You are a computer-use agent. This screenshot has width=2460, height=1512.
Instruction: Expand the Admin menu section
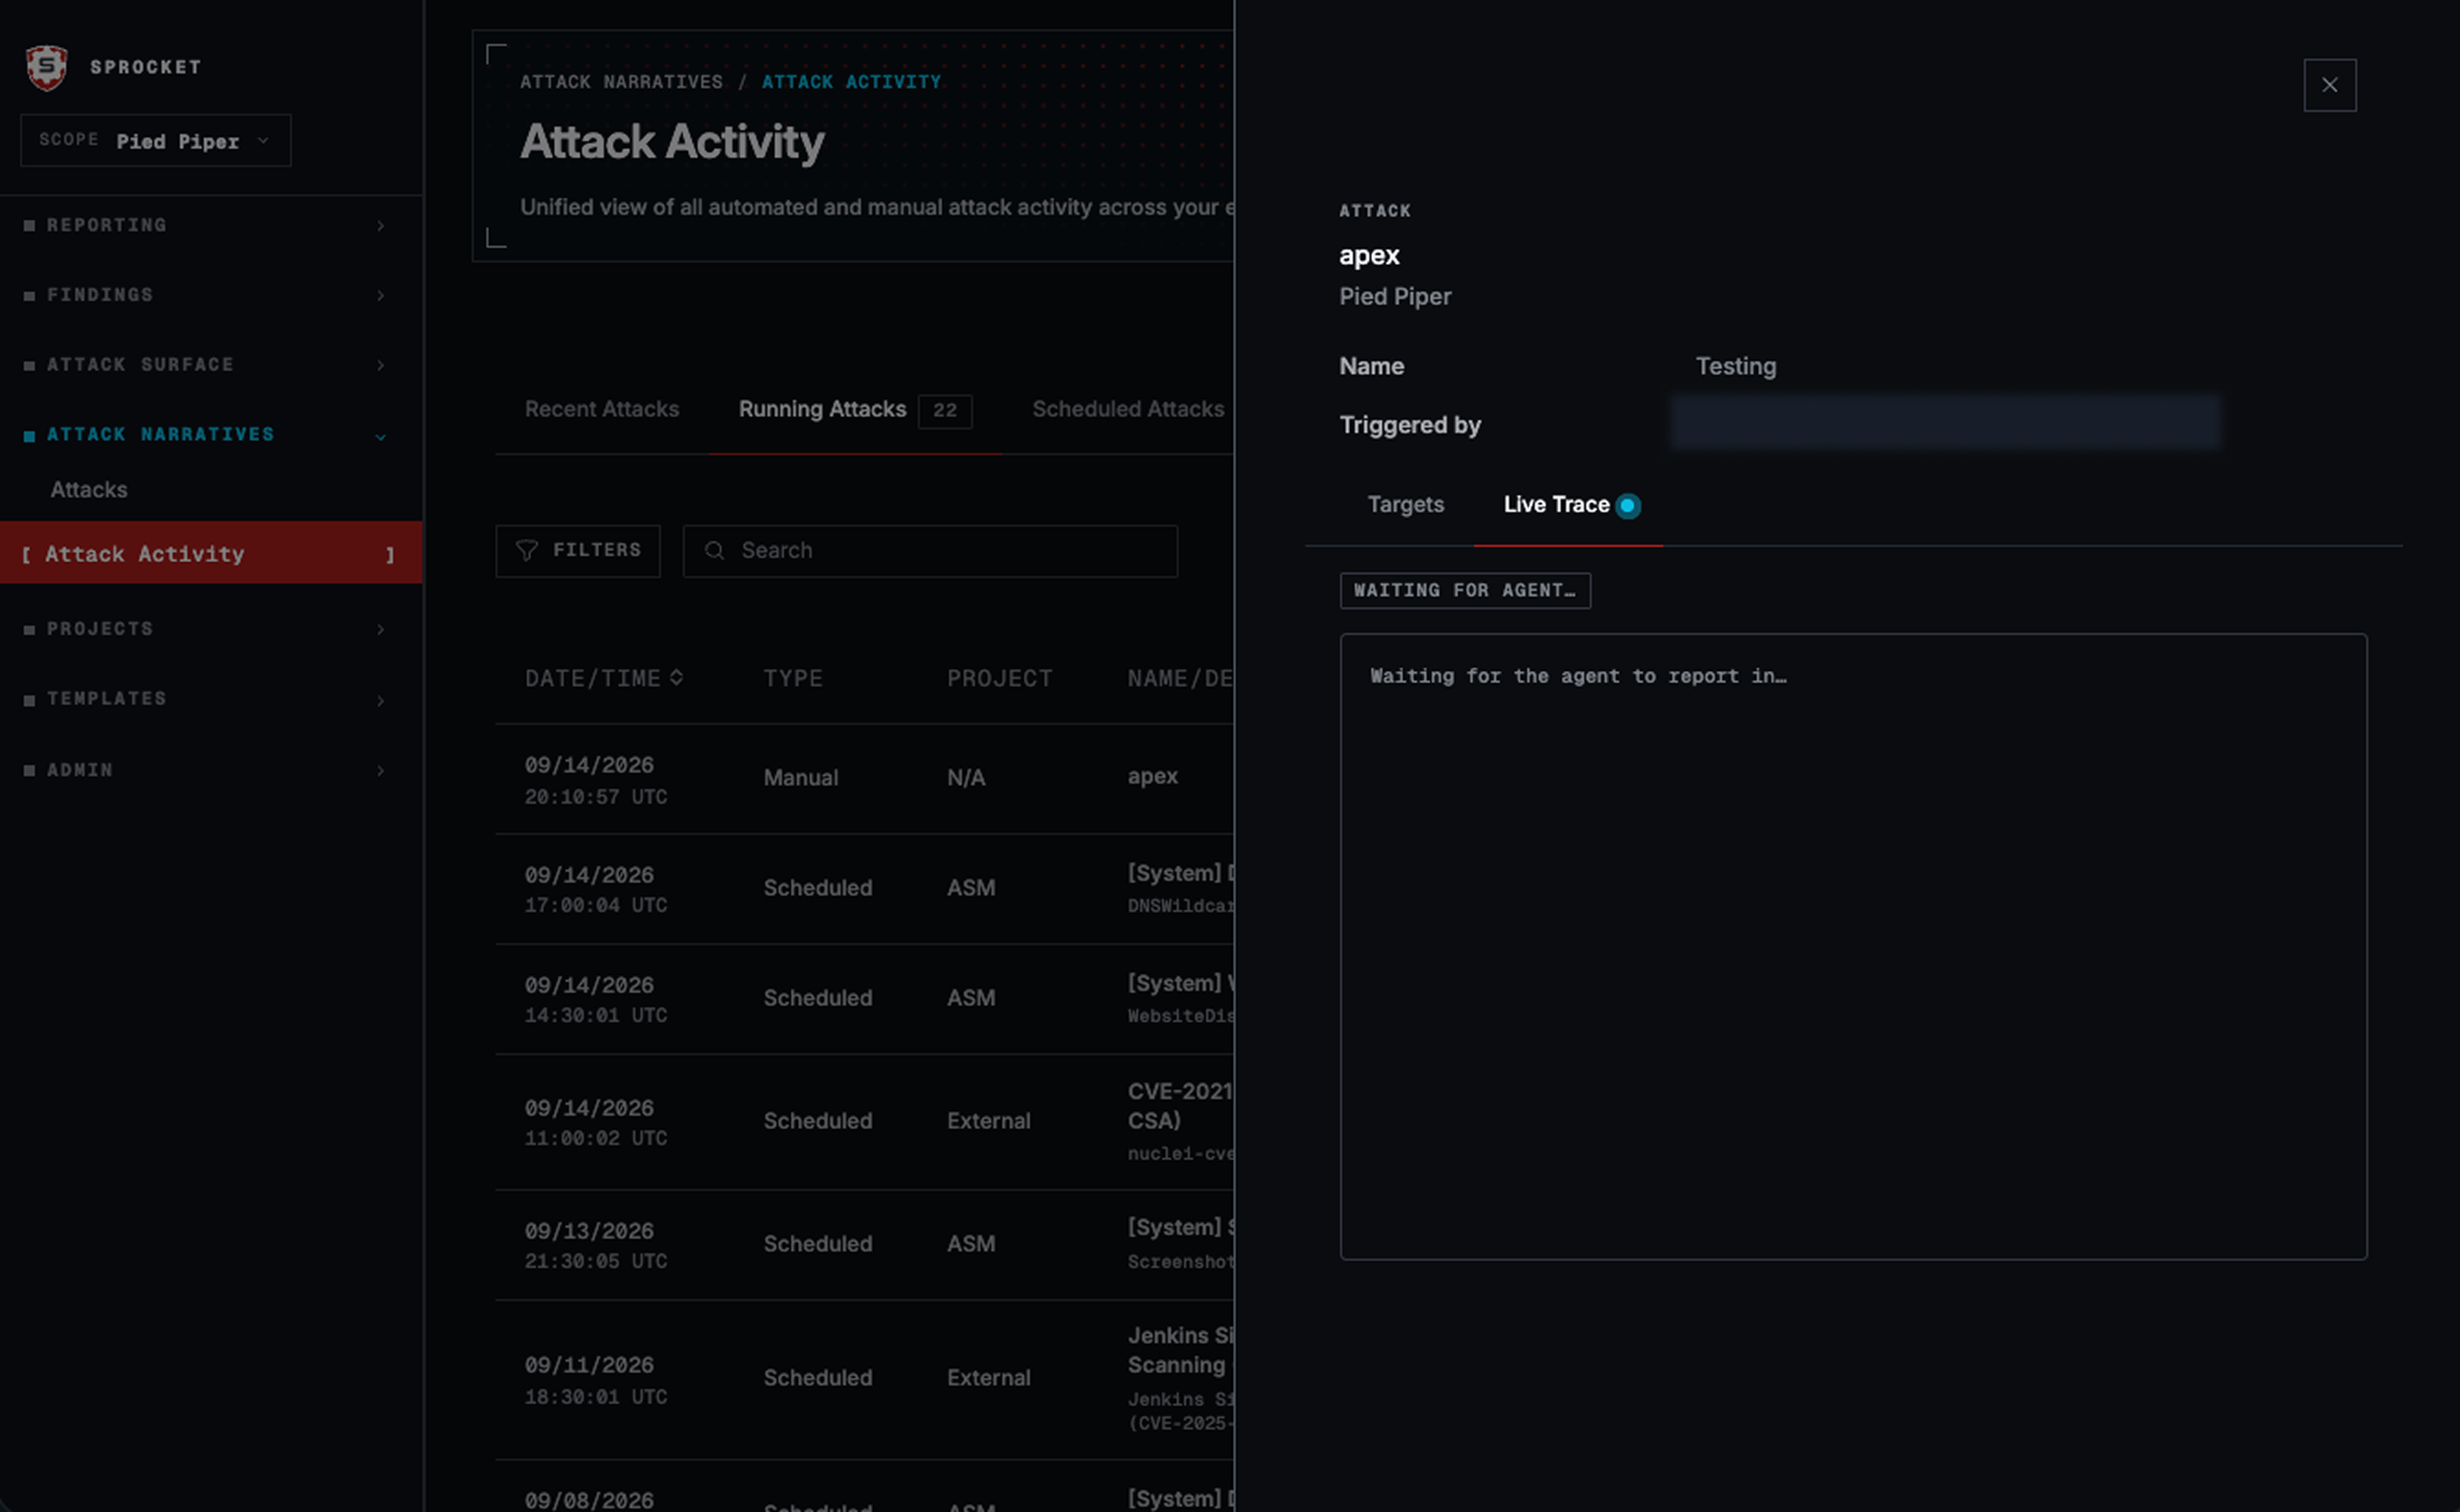point(206,770)
